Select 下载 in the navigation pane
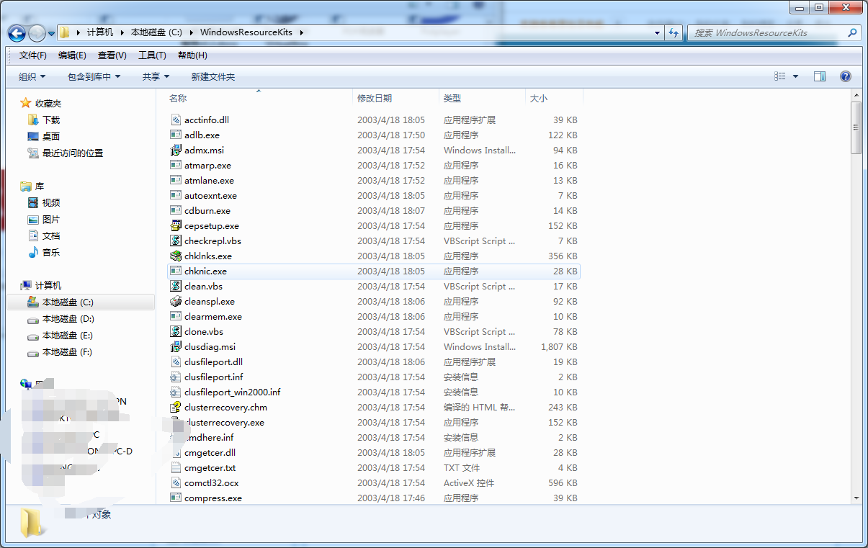The image size is (868, 548). (51, 120)
